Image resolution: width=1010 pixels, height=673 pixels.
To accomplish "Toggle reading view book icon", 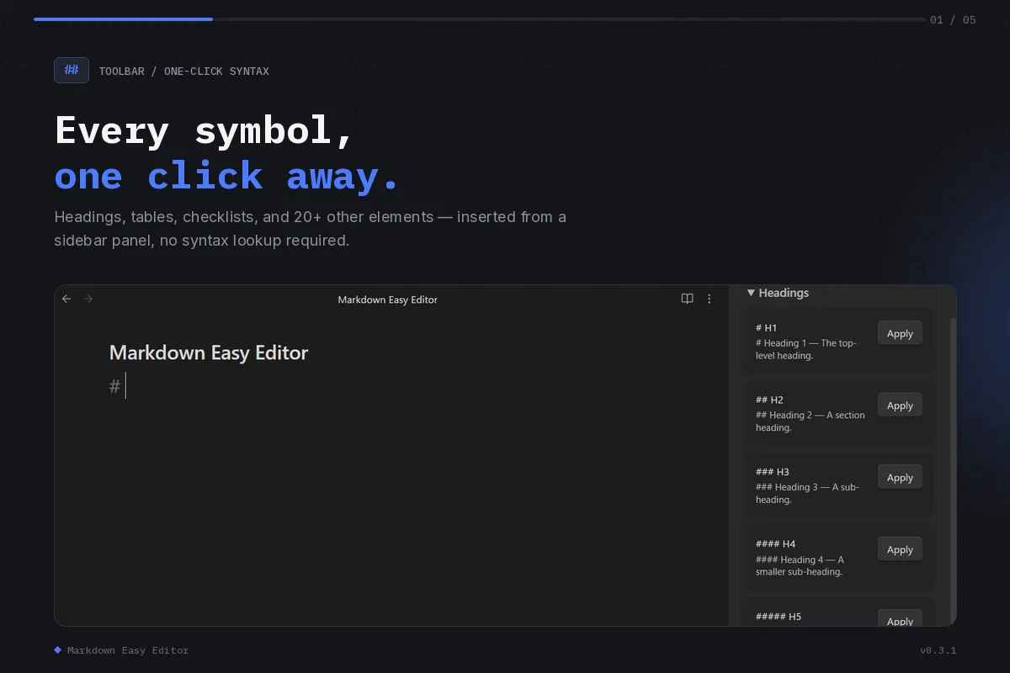I will 687,299.
